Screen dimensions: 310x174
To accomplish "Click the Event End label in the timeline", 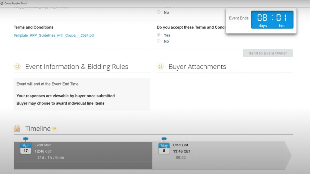I will (x=181, y=145).
